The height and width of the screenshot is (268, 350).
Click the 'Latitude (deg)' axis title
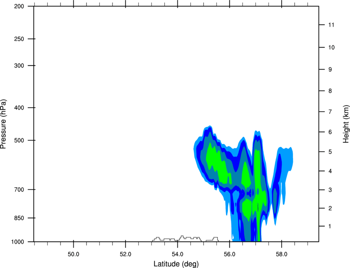click(x=176, y=264)
